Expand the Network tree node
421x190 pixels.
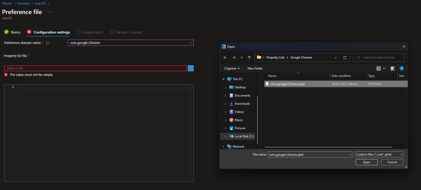[x=223, y=146]
